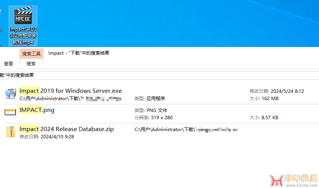Click the window title Impact 搜索结果
Viewport: 319px width, 188px height.
[x=79, y=53]
